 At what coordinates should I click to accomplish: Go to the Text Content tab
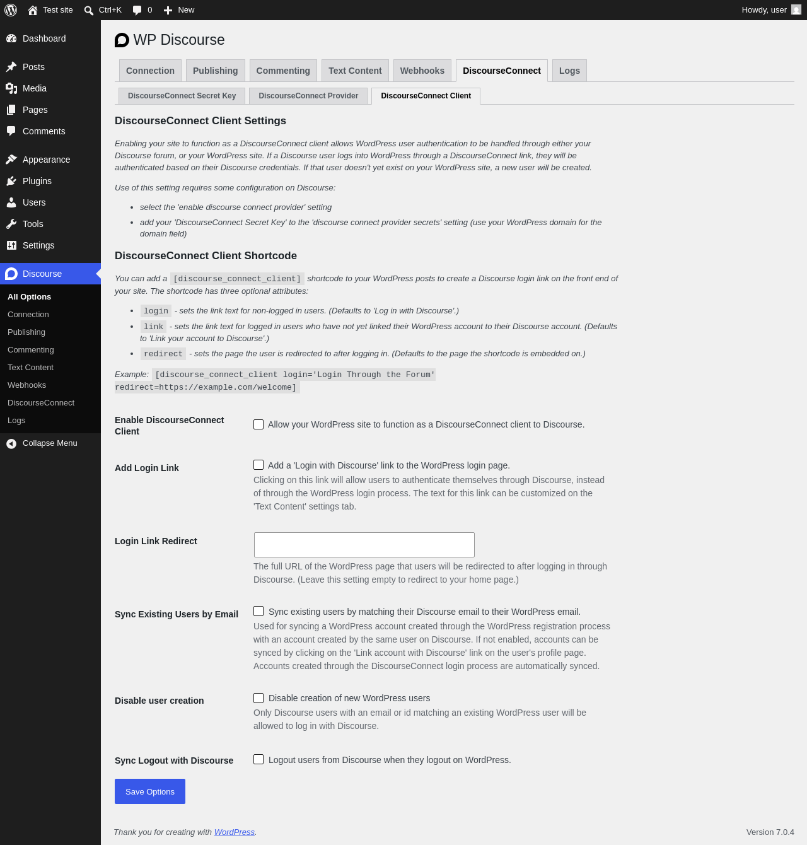355,71
